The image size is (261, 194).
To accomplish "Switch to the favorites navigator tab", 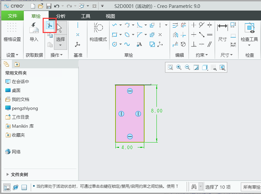I will 17,64.
